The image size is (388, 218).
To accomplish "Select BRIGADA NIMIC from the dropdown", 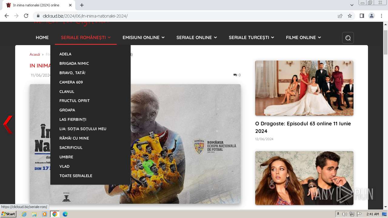I will (x=74, y=64).
